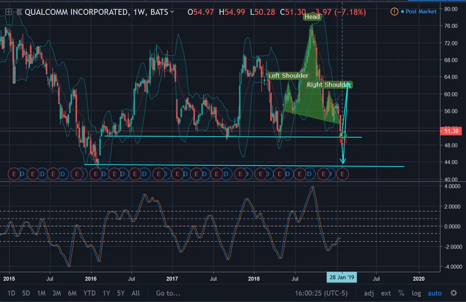Click the earnings E marker below the Jan '19 line
Screen dimensions: 466x302
click(342, 174)
